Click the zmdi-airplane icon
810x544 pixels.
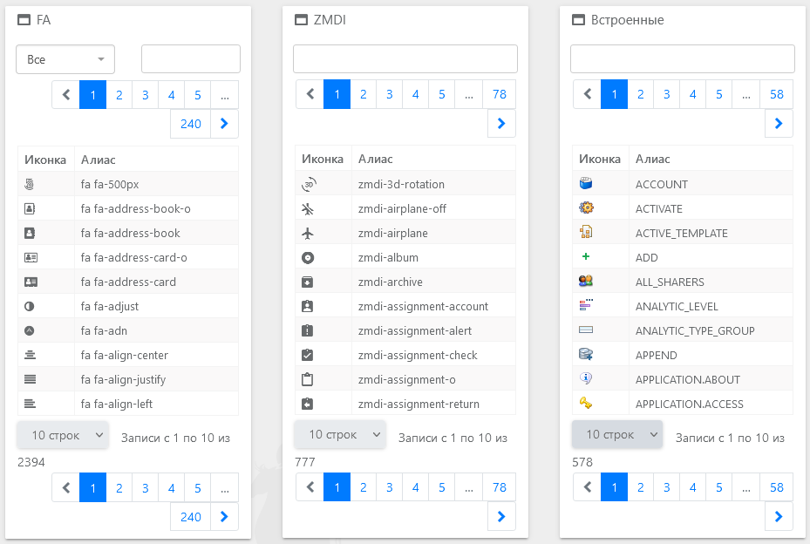coord(307,233)
